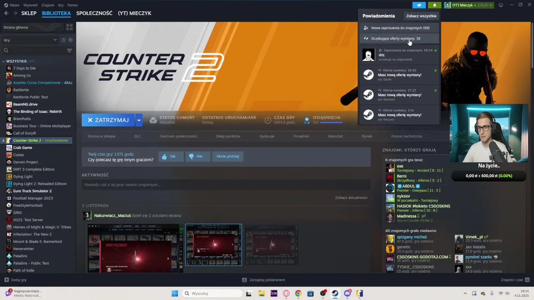
Task: Open the Rynek game tab
Action: 367,136
